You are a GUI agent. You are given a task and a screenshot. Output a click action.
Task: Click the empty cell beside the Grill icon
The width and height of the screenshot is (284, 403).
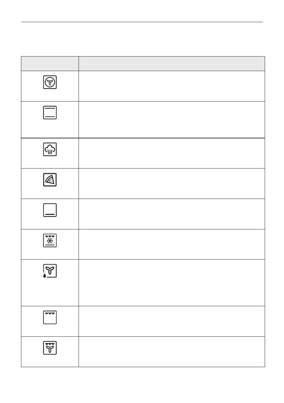172,321
